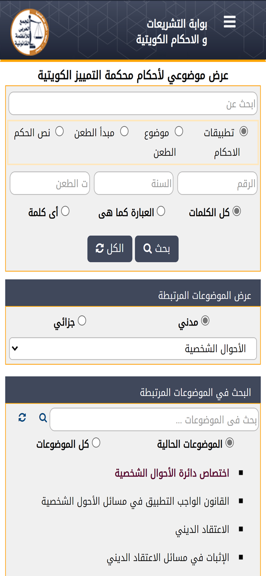
Task: Choose the موضوع الطعن option
Action: point(178,131)
